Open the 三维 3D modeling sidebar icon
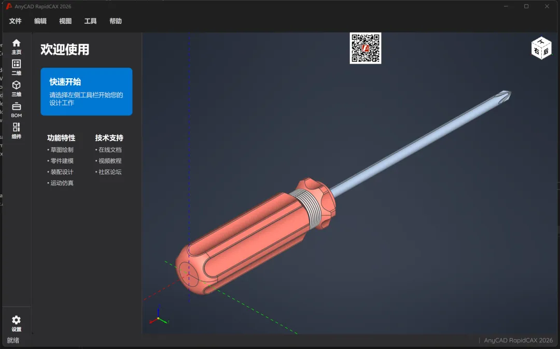 17,89
